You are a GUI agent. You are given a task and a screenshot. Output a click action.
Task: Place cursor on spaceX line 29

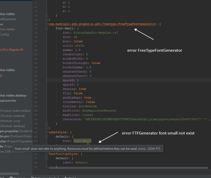click(x=71, y=80)
